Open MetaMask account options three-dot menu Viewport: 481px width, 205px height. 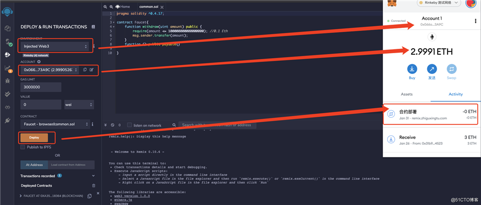[x=476, y=21]
